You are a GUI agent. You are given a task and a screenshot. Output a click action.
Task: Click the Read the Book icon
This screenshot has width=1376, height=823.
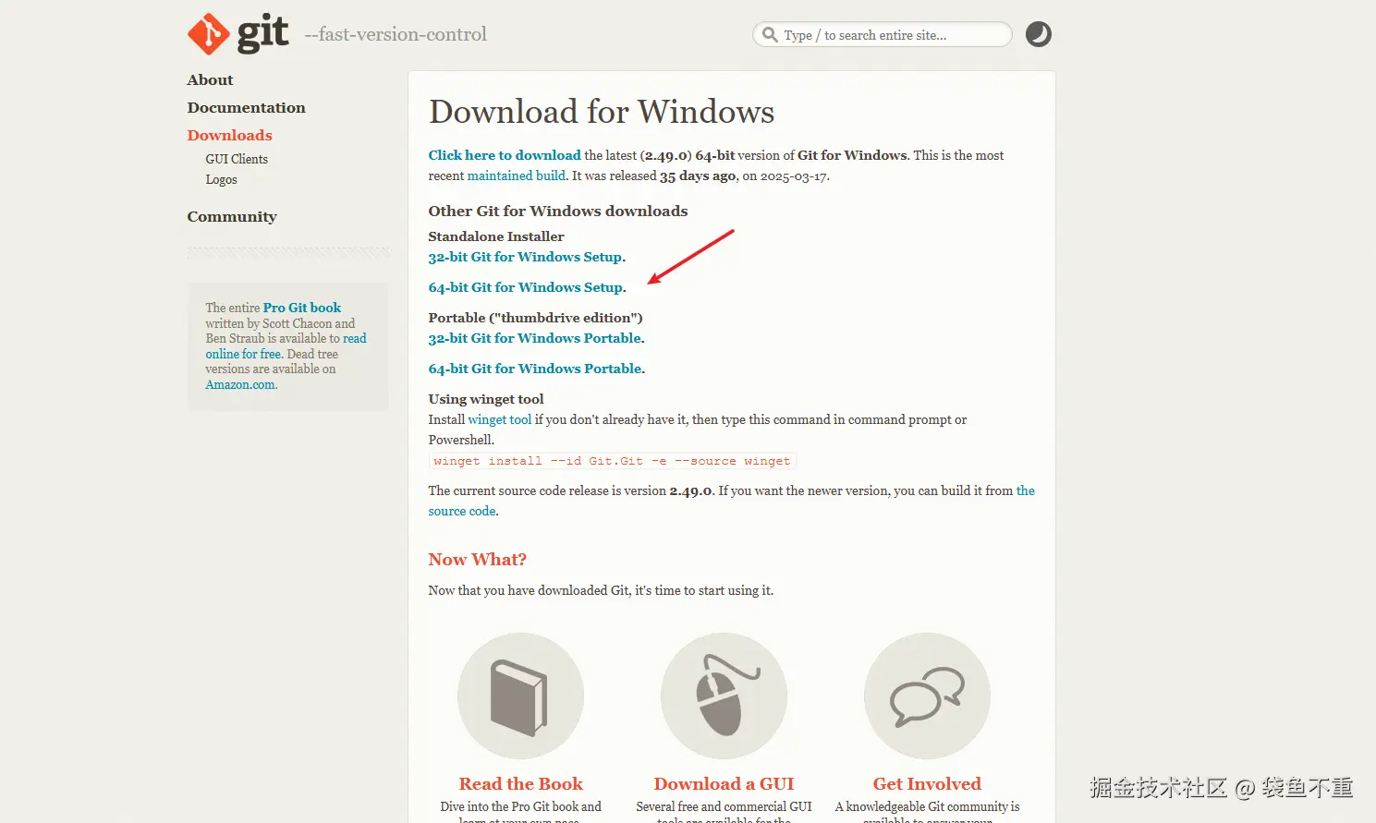point(520,696)
